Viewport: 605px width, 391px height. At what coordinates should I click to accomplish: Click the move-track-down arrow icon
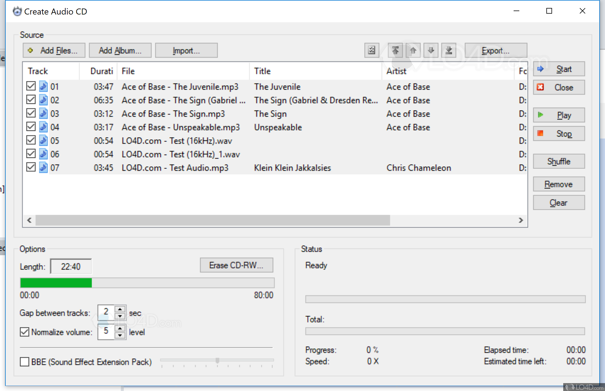[431, 50]
